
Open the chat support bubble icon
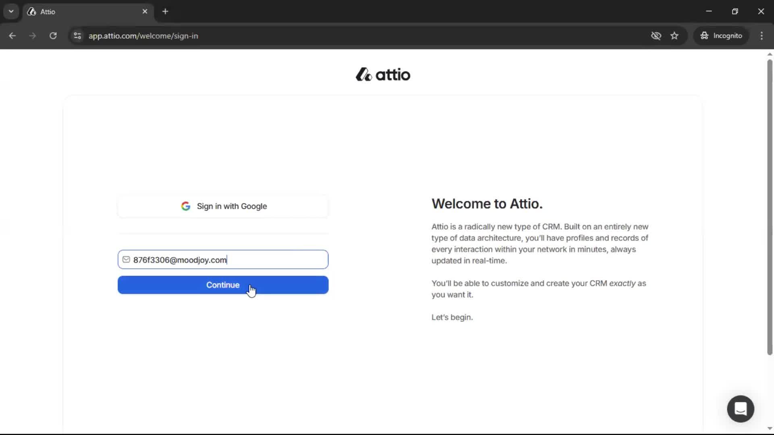(x=741, y=409)
